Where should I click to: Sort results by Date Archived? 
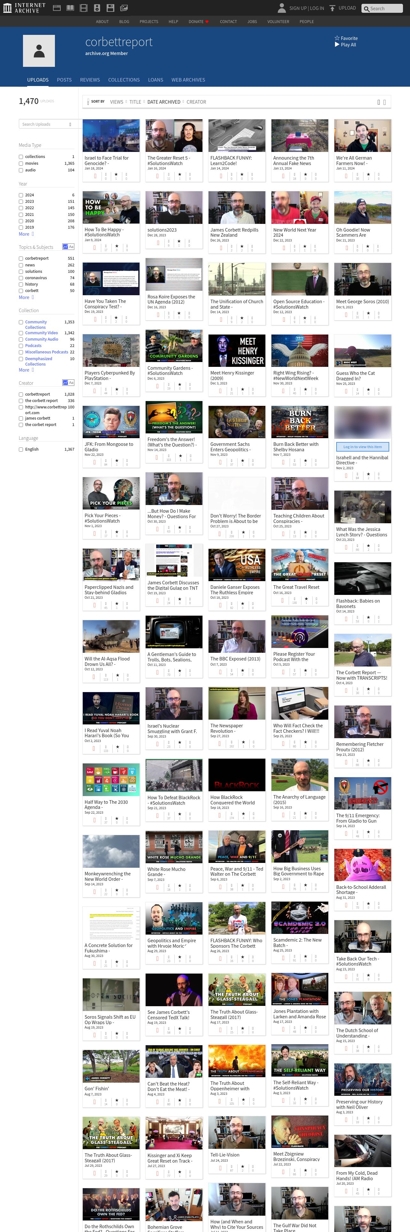click(164, 102)
